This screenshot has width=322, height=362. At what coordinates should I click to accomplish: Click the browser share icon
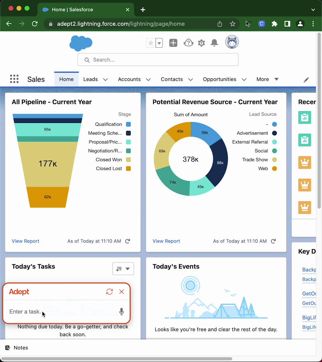220,24
